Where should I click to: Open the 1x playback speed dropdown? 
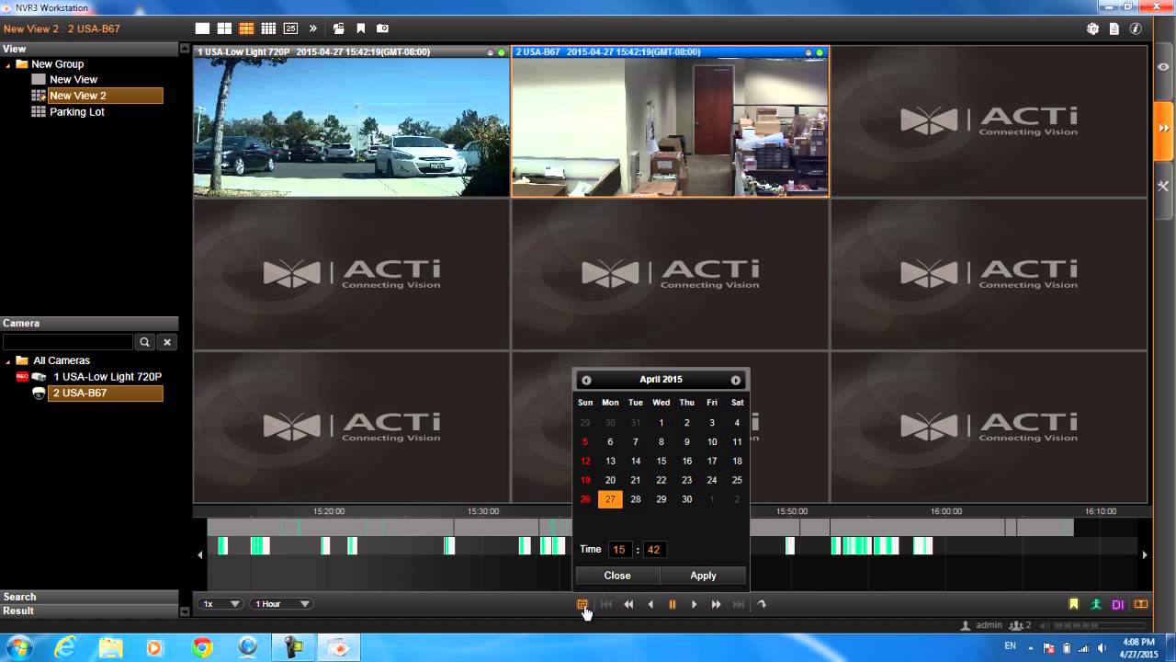pyautogui.click(x=220, y=604)
